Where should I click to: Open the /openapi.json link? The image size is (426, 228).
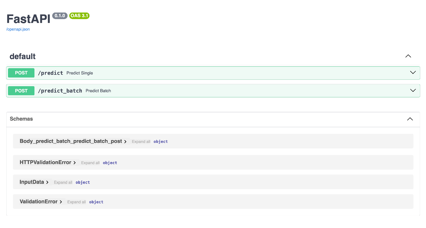coord(18,29)
